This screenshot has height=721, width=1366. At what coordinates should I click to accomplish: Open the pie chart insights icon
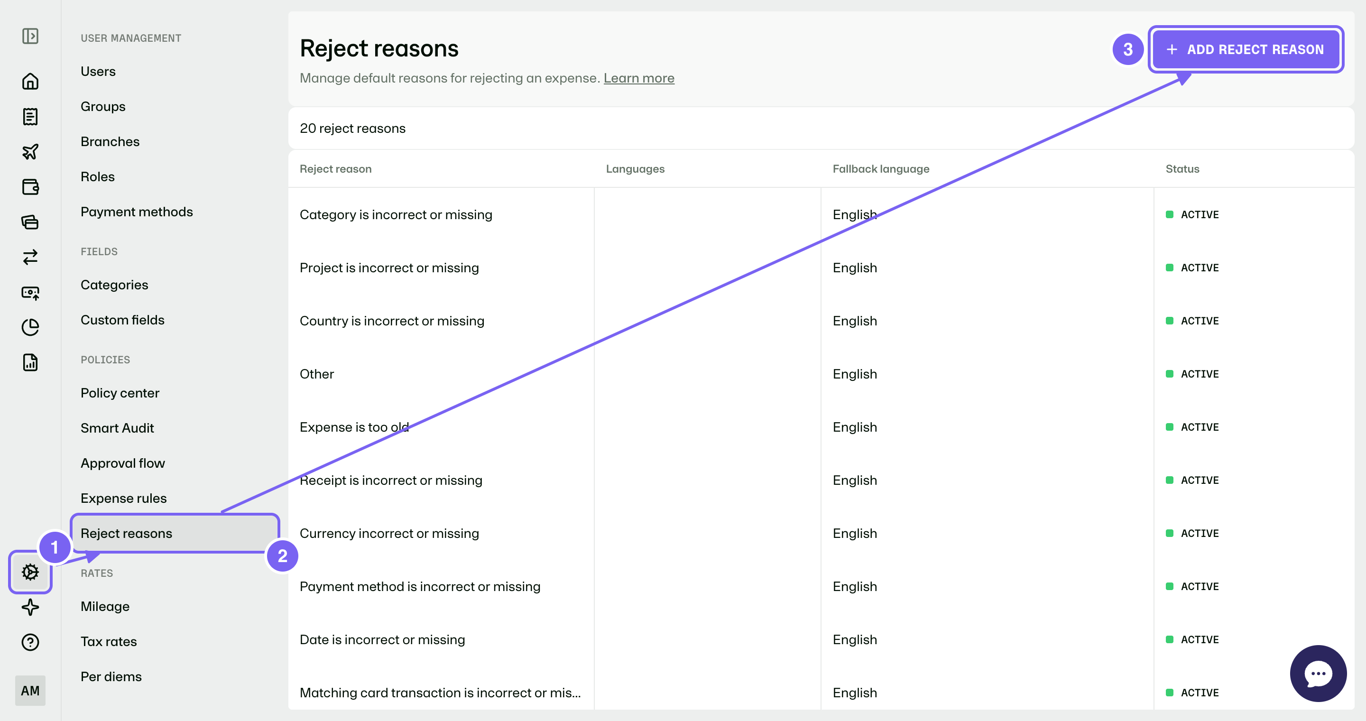(x=30, y=327)
